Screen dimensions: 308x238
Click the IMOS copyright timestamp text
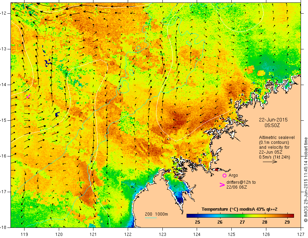[306, 180]
